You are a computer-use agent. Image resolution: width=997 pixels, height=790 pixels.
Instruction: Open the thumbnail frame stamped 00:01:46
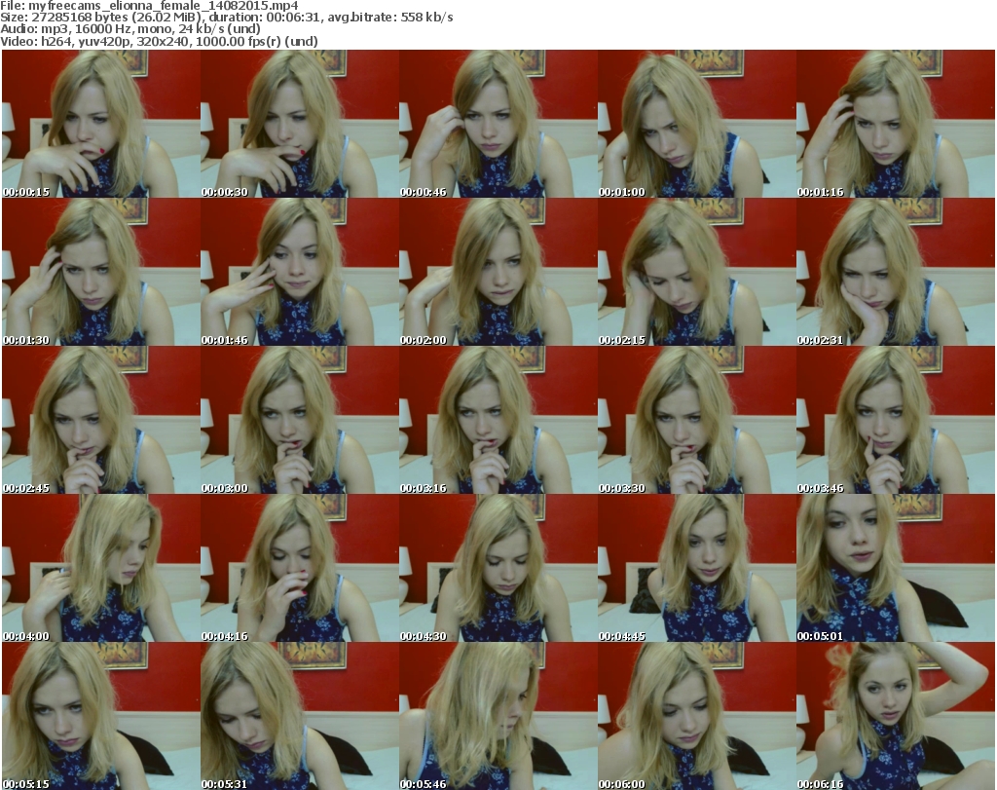[x=300, y=272]
